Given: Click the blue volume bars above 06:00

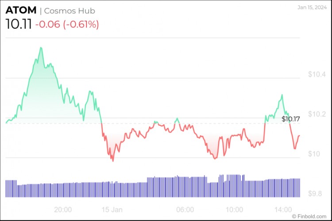Looking at the screenshot, I should pyautogui.click(x=185, y=186).
